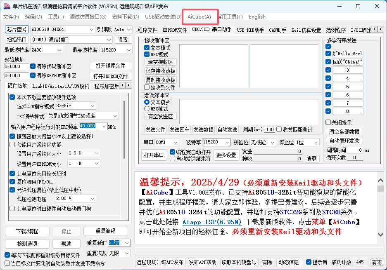Expand (COM1) 通信端口 dropdown
Viewport: 387px width, 270px height.
pyautogui.click(x=109, y=40)
